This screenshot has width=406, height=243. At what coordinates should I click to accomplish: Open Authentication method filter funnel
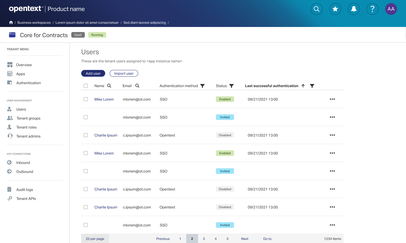pos(202,86)
